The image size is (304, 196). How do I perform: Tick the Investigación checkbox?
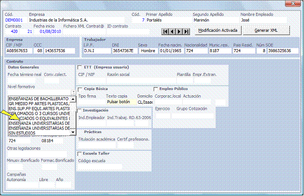[79, 111]
